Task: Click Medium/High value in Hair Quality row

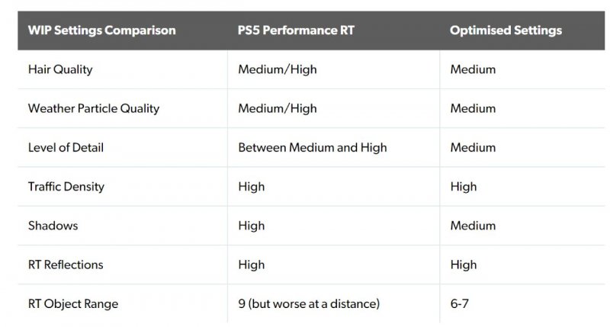Action: pyautogui.click(x=277, y=69)
